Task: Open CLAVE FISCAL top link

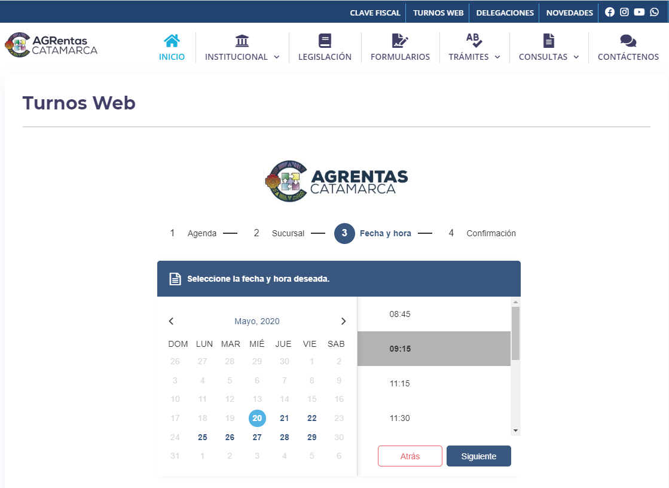Action: click(x=375, y=13)
